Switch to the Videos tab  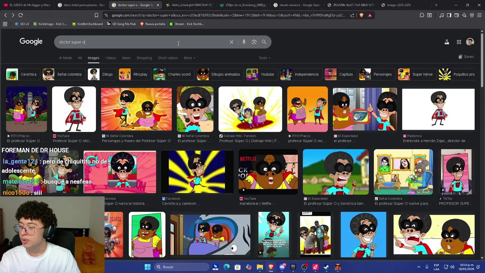coord(111,58)
